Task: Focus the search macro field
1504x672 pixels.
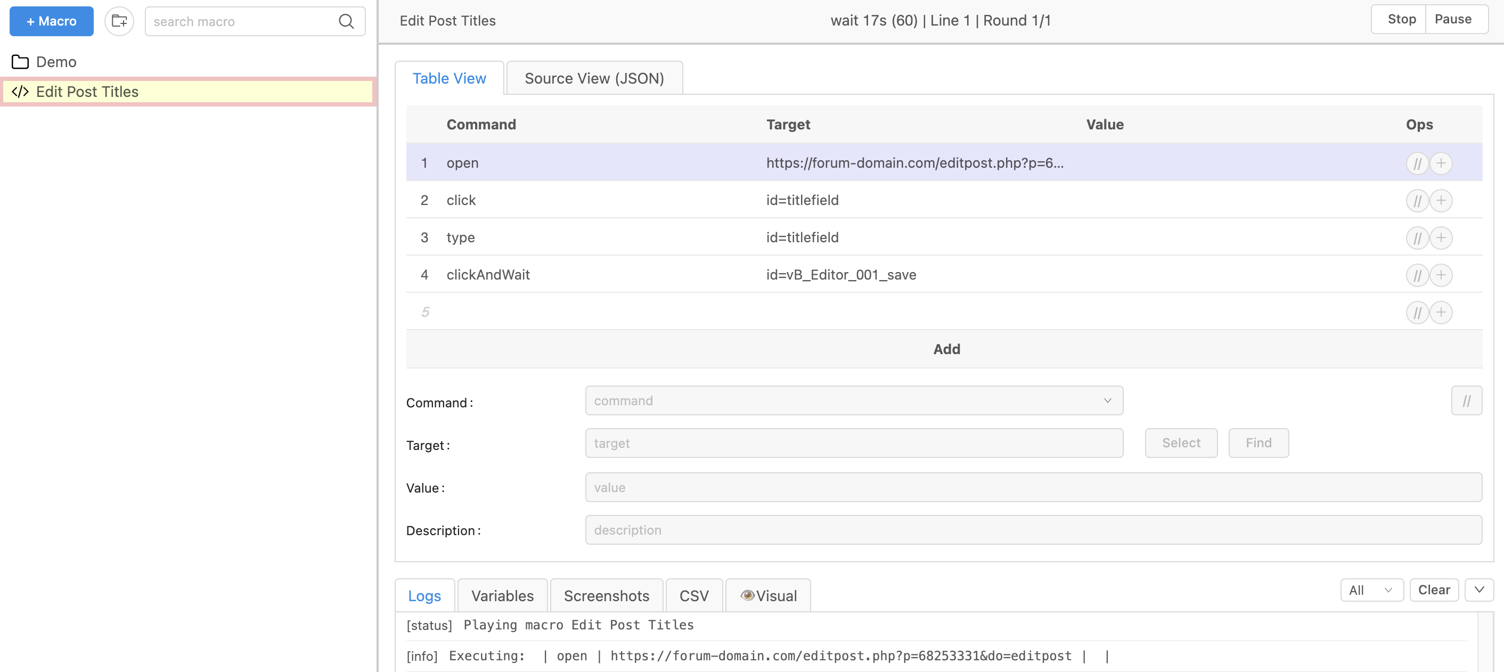Action: [x=242, y=22]
